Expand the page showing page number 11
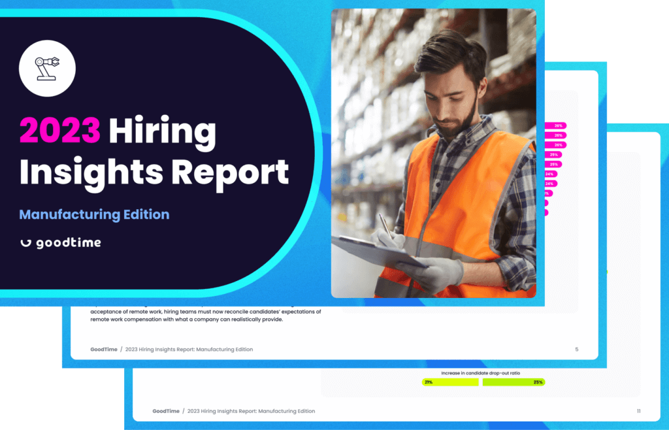 click(638, 411)
